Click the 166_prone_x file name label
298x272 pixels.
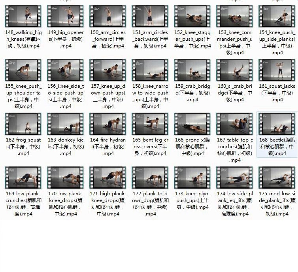tap(192, 146)
